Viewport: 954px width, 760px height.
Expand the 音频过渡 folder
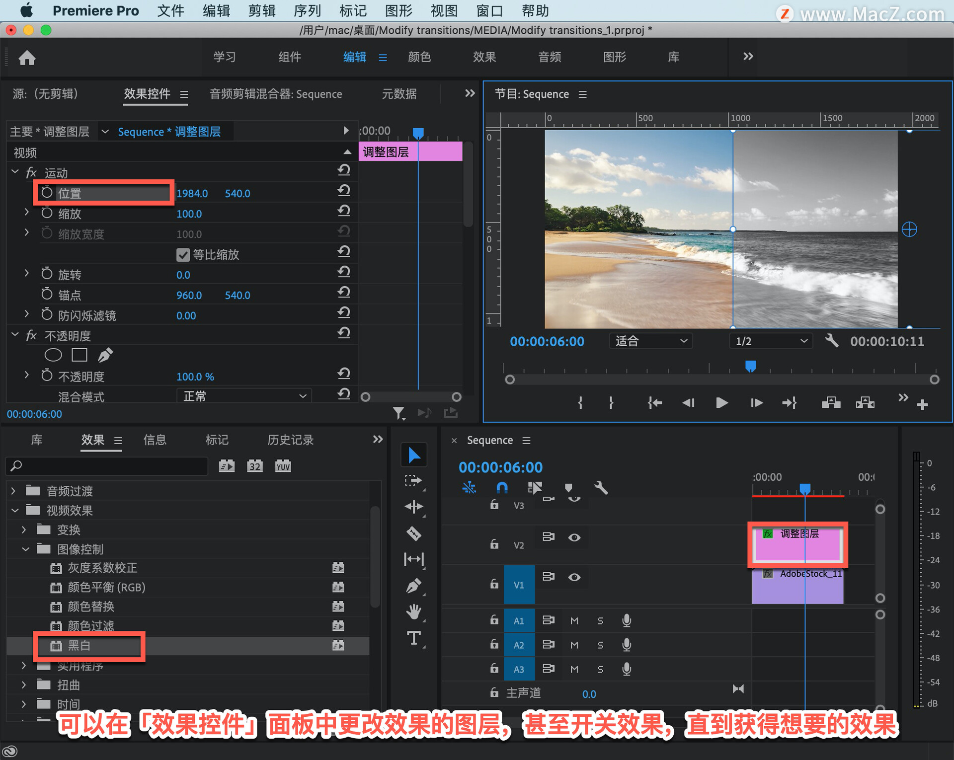click(x=13, y=491)
